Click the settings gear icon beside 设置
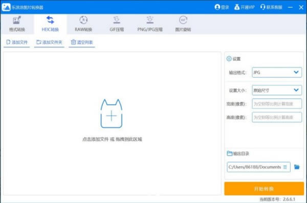The image size is (307, 203). 229,58
